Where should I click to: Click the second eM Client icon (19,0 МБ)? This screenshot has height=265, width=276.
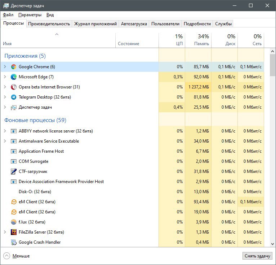click(14, 212)
